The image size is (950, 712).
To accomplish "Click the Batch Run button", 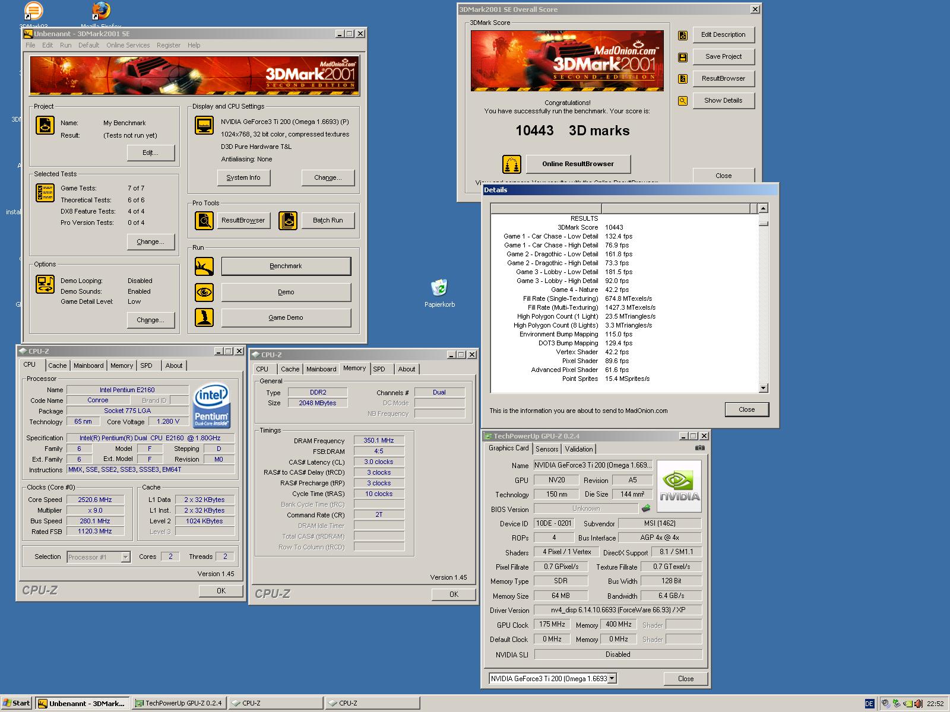I will (x=328, y=220).
